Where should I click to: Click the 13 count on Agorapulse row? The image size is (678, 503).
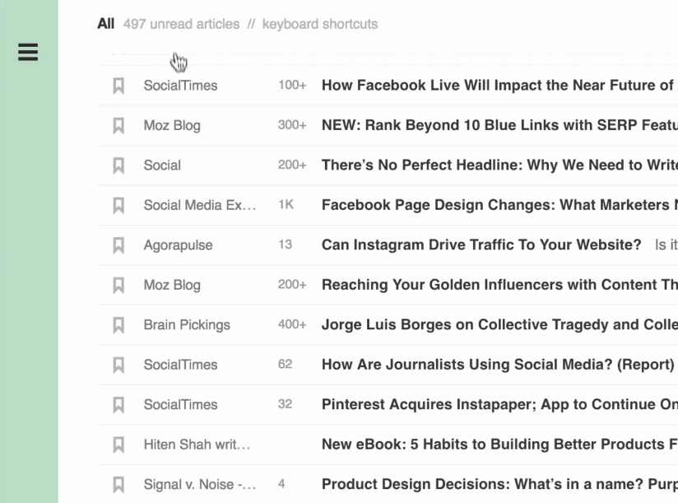[285, 245]
